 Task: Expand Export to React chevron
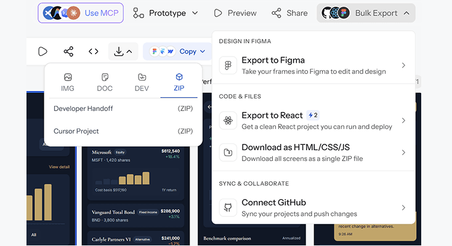coord(403,121)
